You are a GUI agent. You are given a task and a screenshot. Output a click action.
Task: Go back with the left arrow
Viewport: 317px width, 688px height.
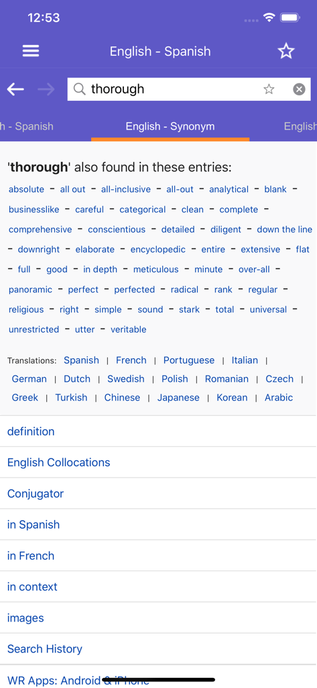click(x=15, y=89)
